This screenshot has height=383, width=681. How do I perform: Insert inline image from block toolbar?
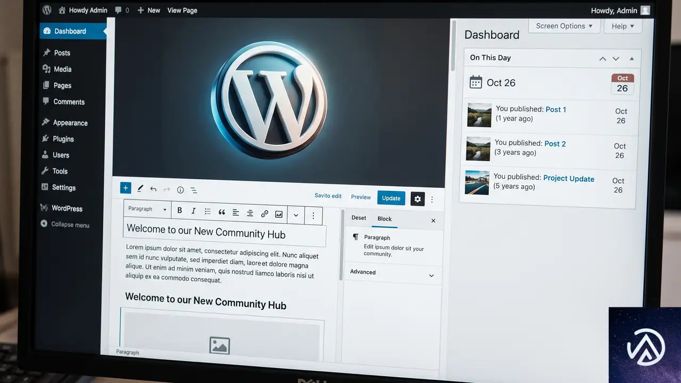279,214
